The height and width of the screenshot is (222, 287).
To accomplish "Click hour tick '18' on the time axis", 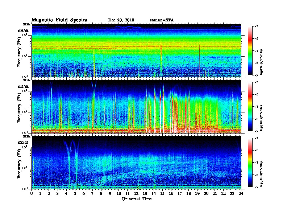I will [188, 193].
